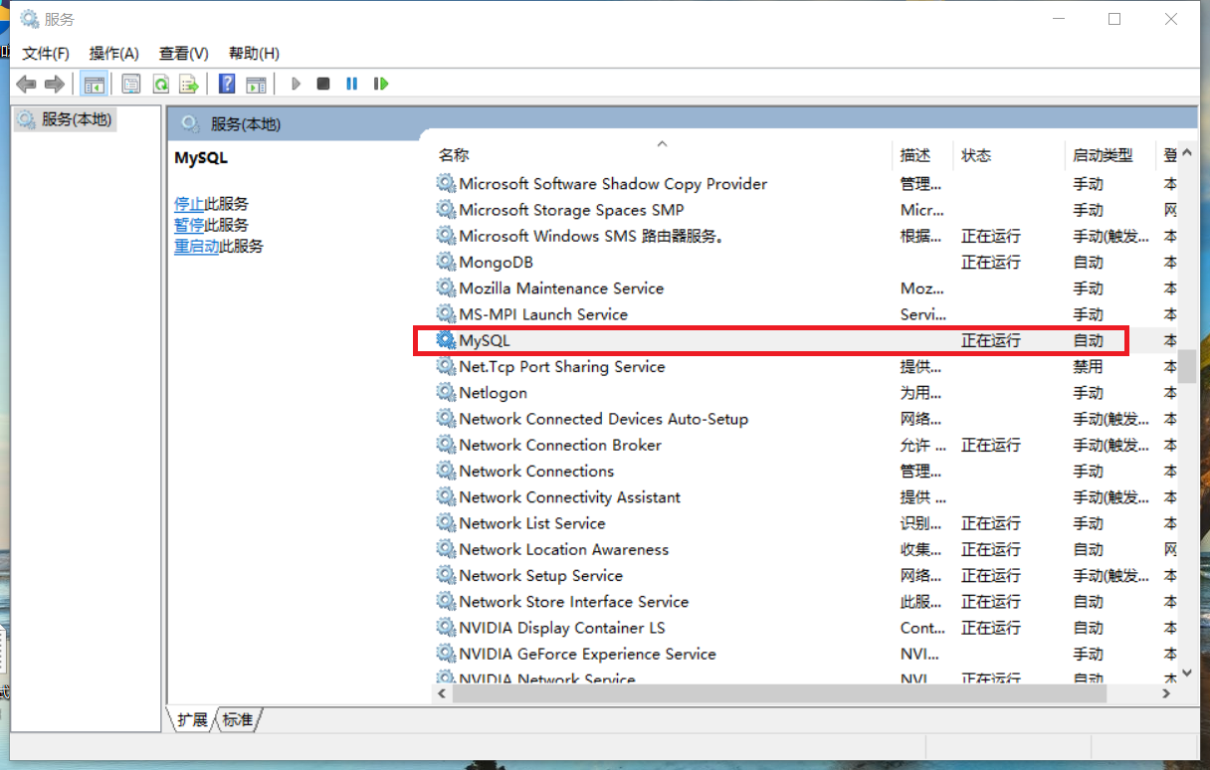Click gear icon of Network Setup Service
Viewport: 1210px width, 770px height.
[x=446, y=575]
